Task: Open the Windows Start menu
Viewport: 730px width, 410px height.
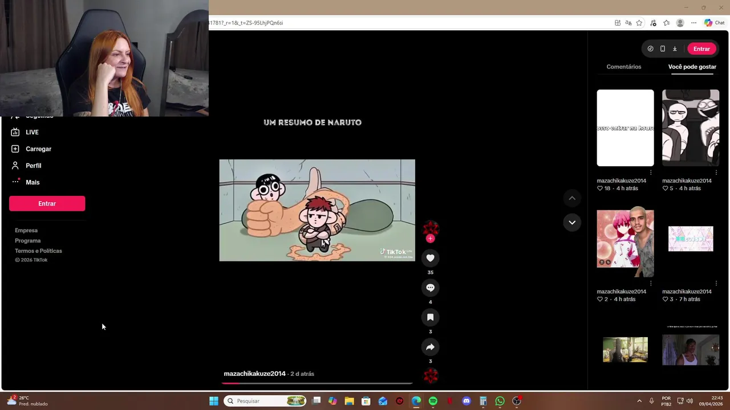Action: (x=213, y=401)
